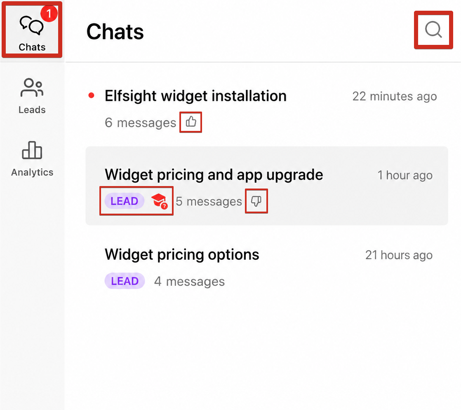
Task: Click the 21 hours ago timestamp
Action: [399, 255]
